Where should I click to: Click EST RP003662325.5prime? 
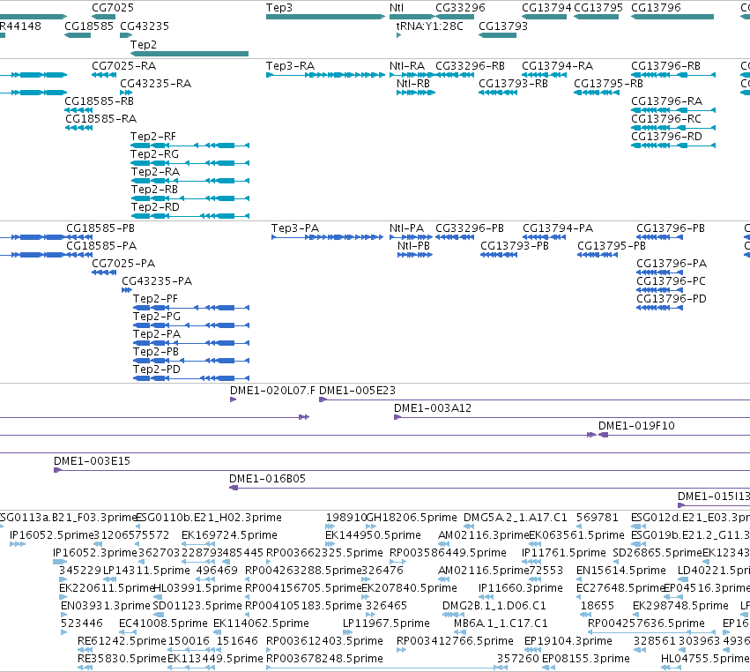coord(325,553)
